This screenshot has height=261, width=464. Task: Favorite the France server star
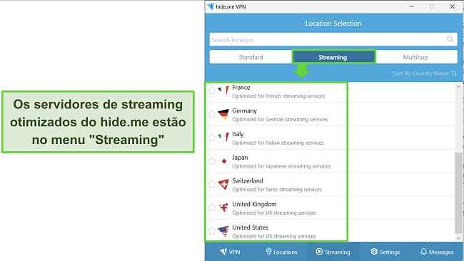pyautogui.click(x=212, y=91)
